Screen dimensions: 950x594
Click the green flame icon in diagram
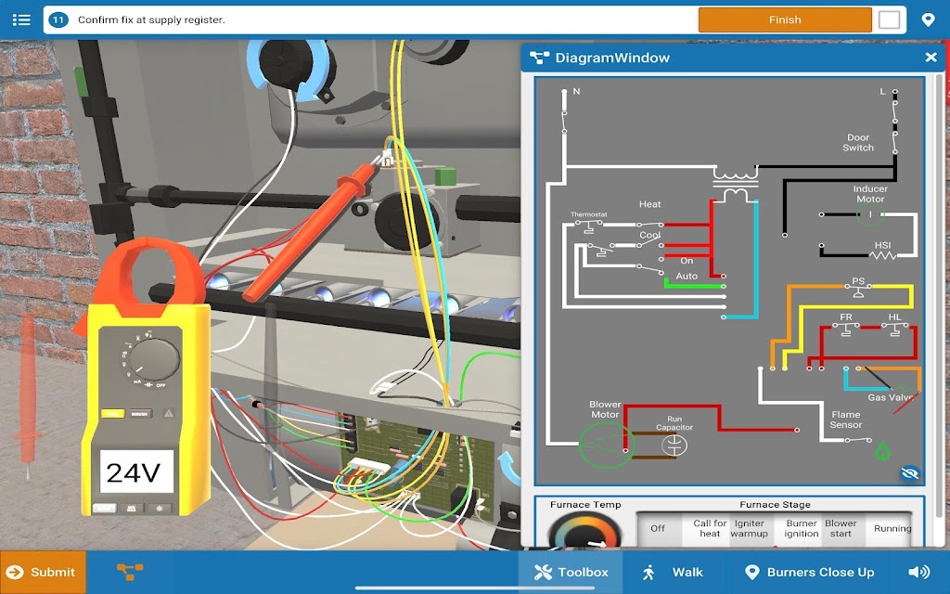click(883, 451)
